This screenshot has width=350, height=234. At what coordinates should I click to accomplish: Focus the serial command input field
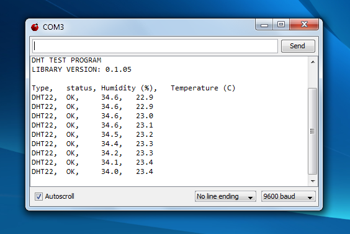(155, 46)
